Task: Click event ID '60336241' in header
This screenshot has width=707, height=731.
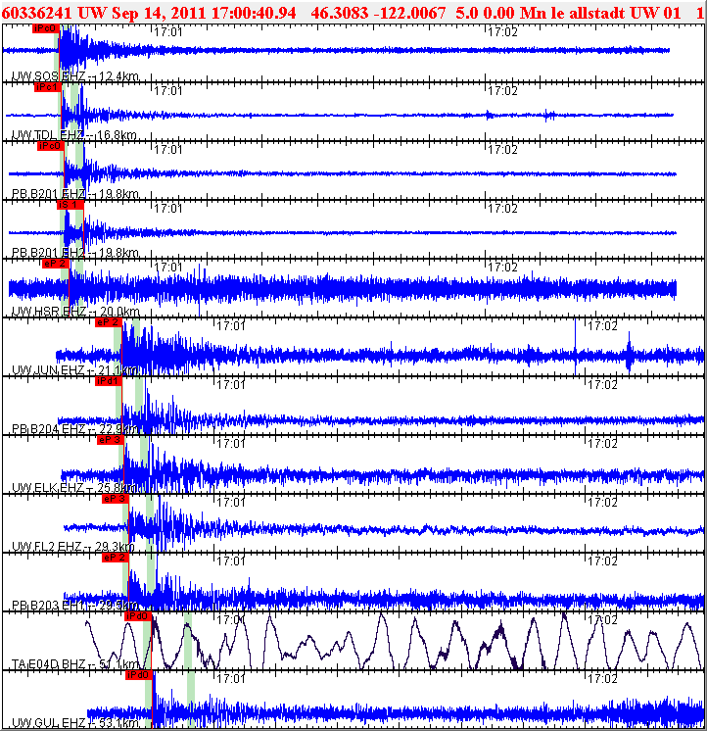Action: click(x=37, y=13)
